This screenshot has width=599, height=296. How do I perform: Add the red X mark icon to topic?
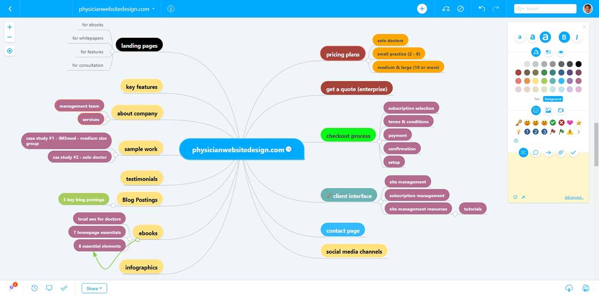(561, 123)
